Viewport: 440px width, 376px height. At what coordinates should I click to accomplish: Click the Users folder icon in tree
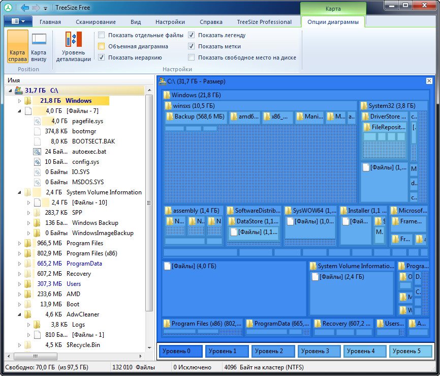coord(28,284)
